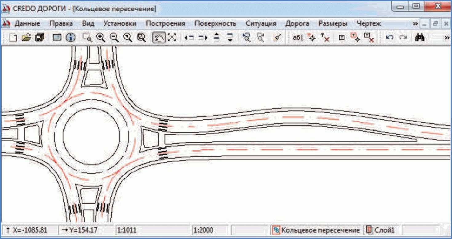Click the fit-all extents icon

tap(172, 37)
